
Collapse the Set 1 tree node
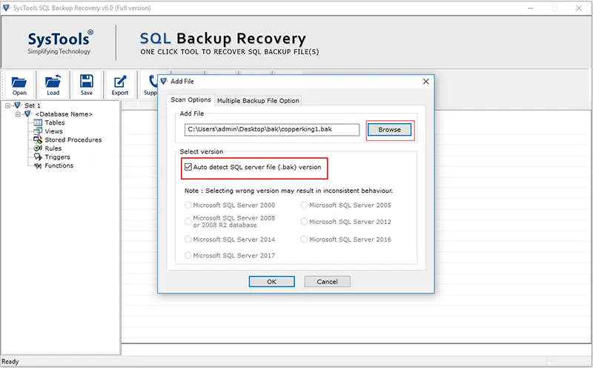click(x=7, y=105)
